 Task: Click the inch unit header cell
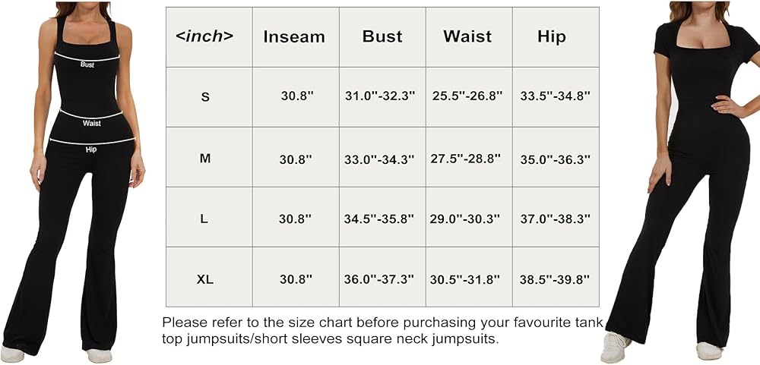(x=204, y=36)
